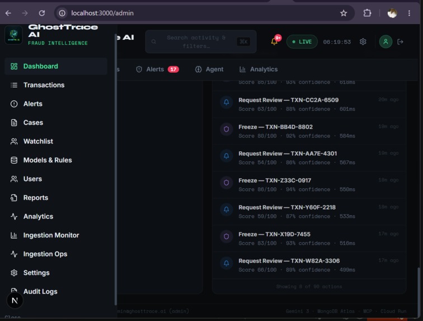
Task: Click bell icon for TXN-Y60F-2218
Action: click(227, 210)
